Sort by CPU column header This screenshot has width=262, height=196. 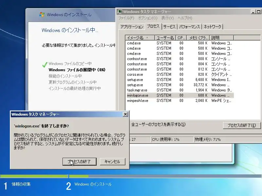[181, 38]
